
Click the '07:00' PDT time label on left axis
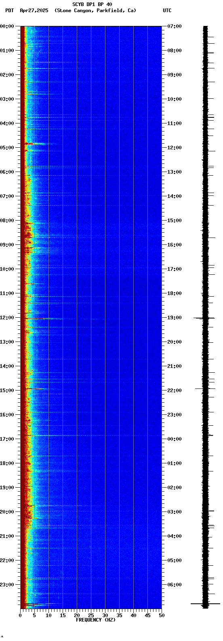(7, 196)
